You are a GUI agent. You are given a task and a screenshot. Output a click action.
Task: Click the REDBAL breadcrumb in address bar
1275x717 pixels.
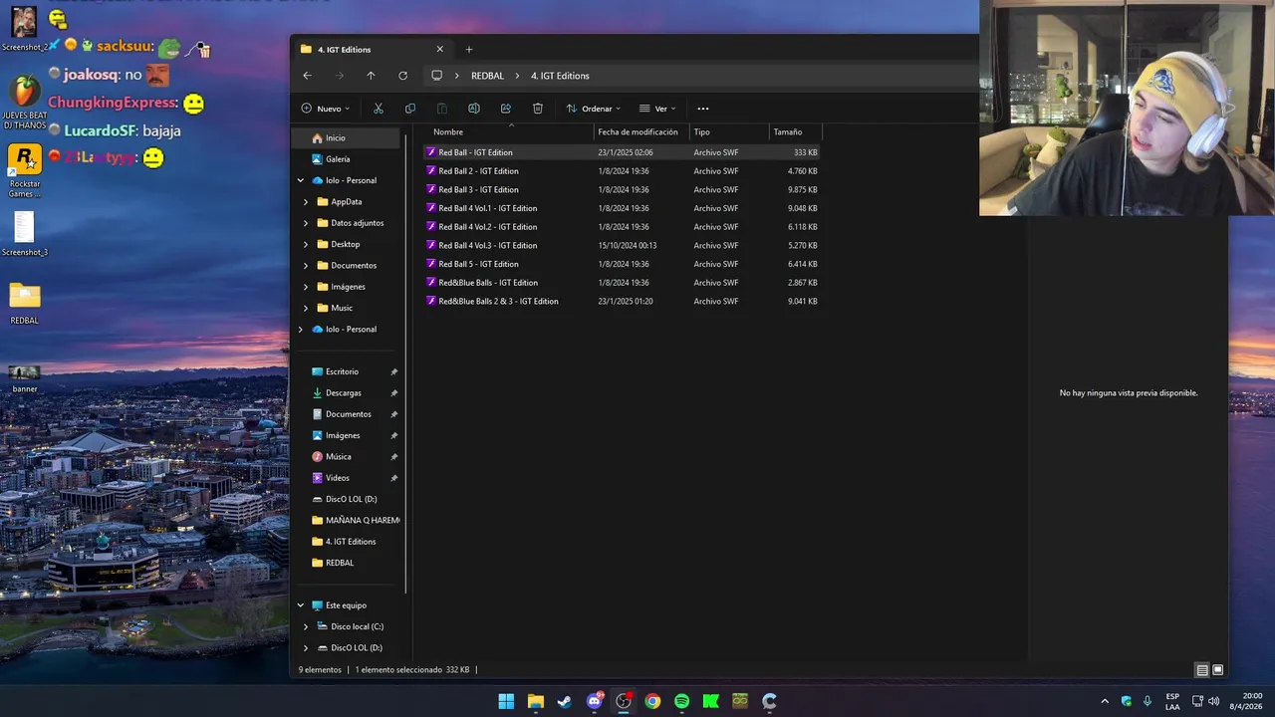(x=487, y=76)
